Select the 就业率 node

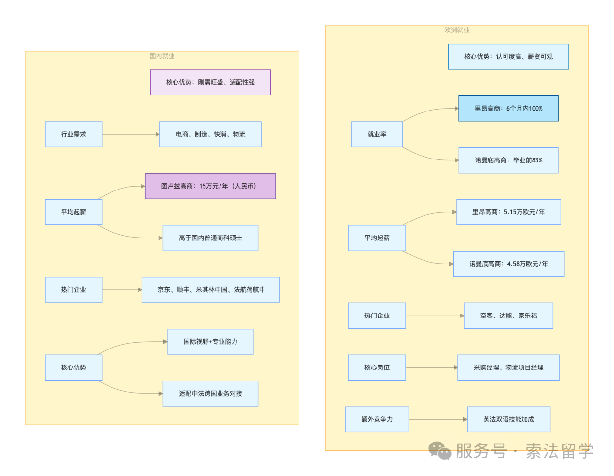coord(377,134)
